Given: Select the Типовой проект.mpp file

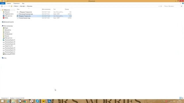Looking at the screenshot, I should (x=24, y=18).
